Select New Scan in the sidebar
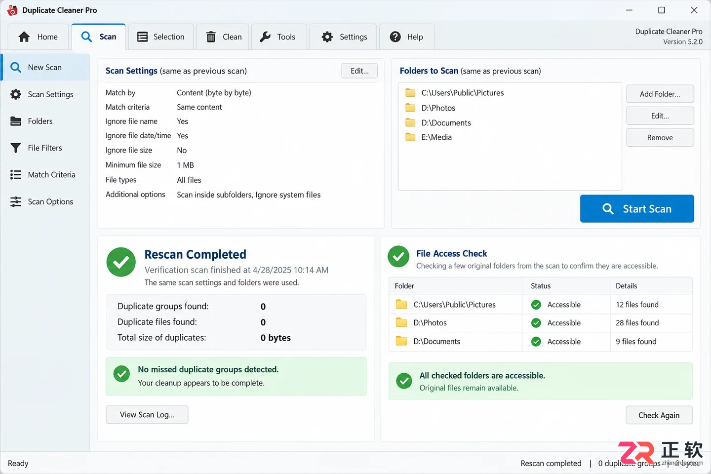This screenshot has height=474, width=711. 45,67
